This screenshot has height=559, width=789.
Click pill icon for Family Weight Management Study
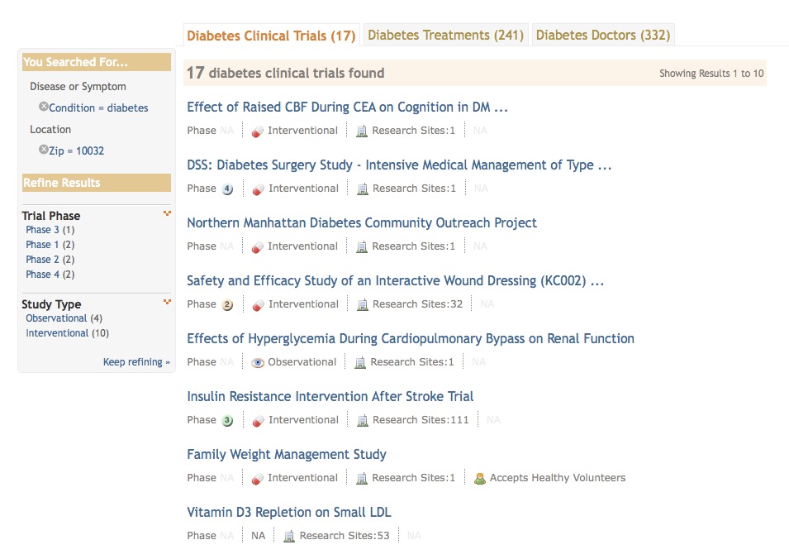258,478
